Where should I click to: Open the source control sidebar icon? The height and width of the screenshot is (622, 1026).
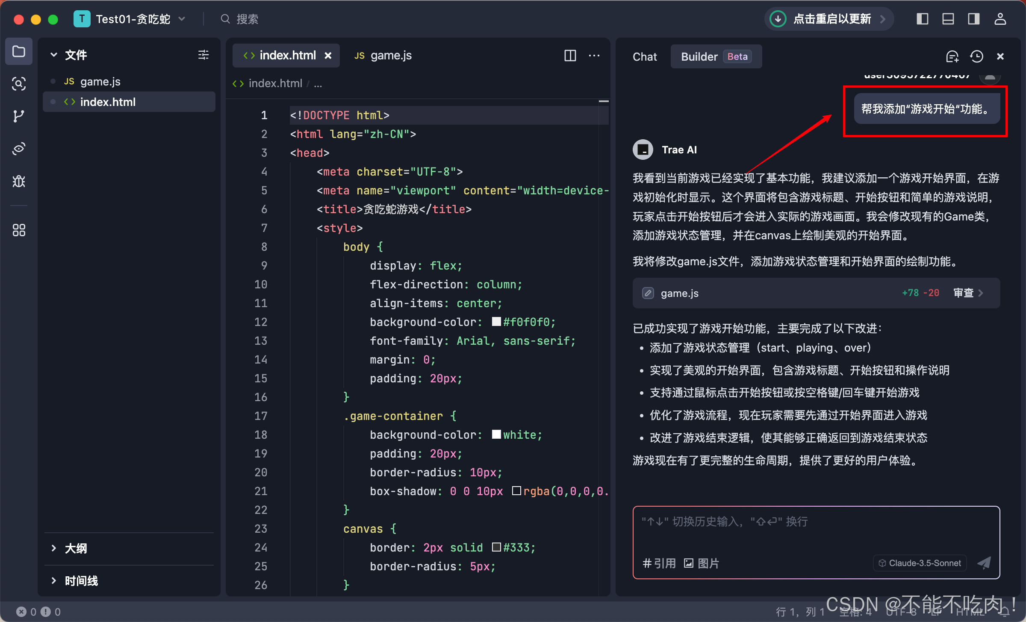[18, 116]
